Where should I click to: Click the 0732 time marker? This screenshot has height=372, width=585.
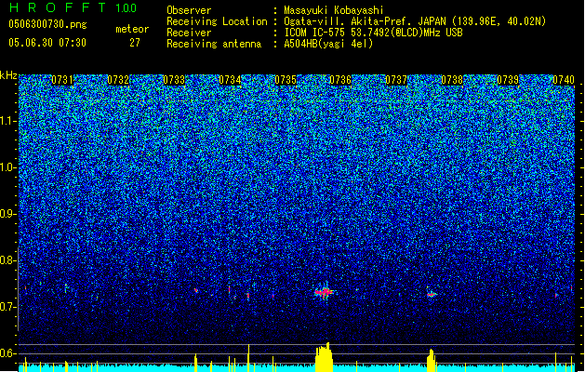point(118,80)
